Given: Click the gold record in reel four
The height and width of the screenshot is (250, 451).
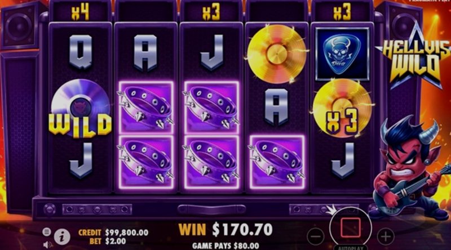Looking at the screenshot, I should tap(276, 53).
